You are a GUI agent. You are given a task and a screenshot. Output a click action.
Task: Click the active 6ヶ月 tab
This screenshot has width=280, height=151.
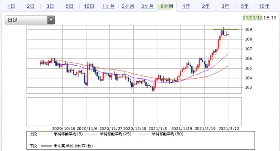click(x=167, y=6)
